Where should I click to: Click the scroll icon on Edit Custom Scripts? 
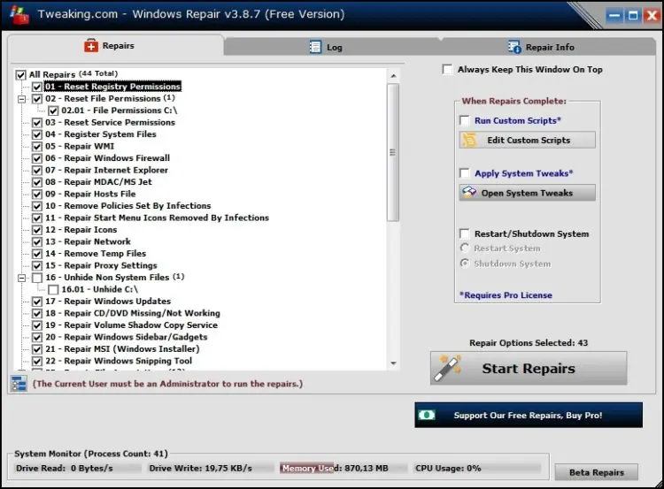(469, 140)
